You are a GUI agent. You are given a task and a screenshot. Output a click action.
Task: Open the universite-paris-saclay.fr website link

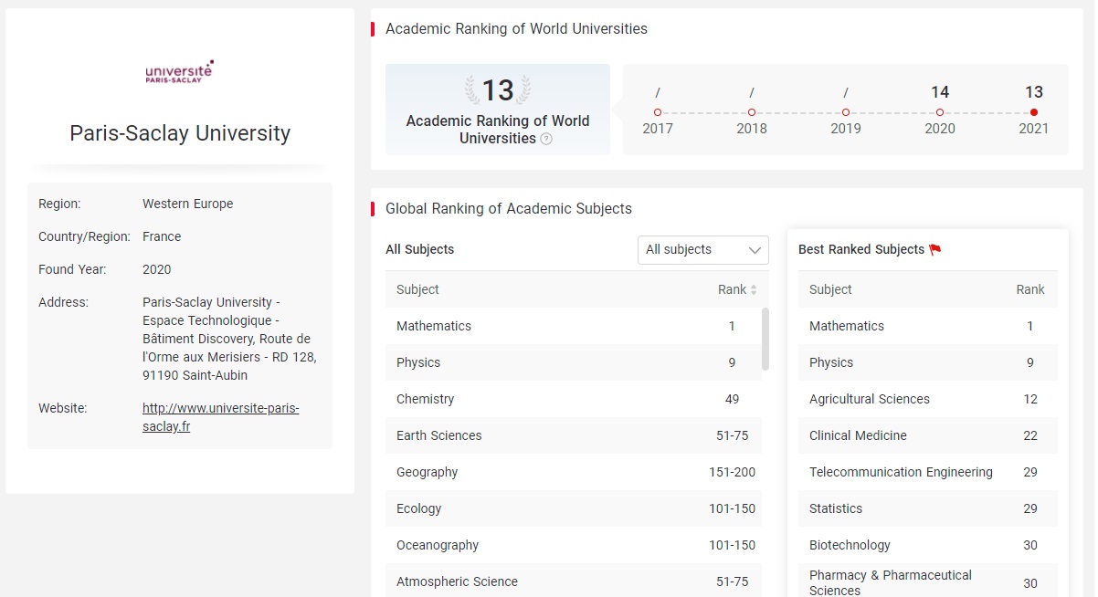click(220, 417)
